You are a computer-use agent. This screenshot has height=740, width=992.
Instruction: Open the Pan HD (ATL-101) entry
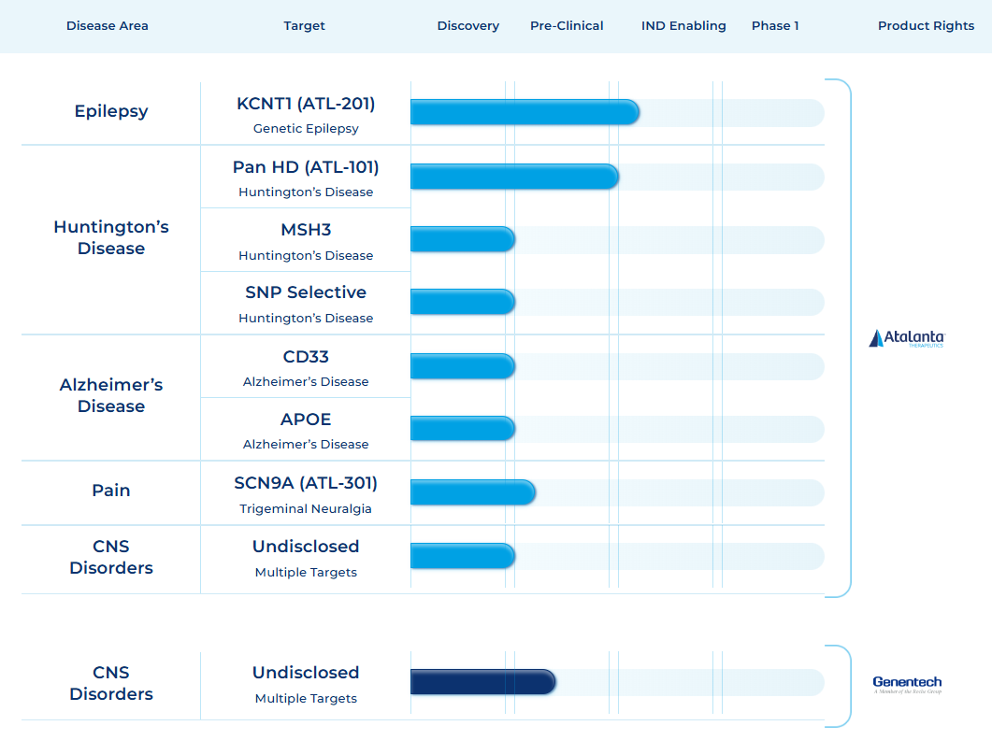coord(306,167)
